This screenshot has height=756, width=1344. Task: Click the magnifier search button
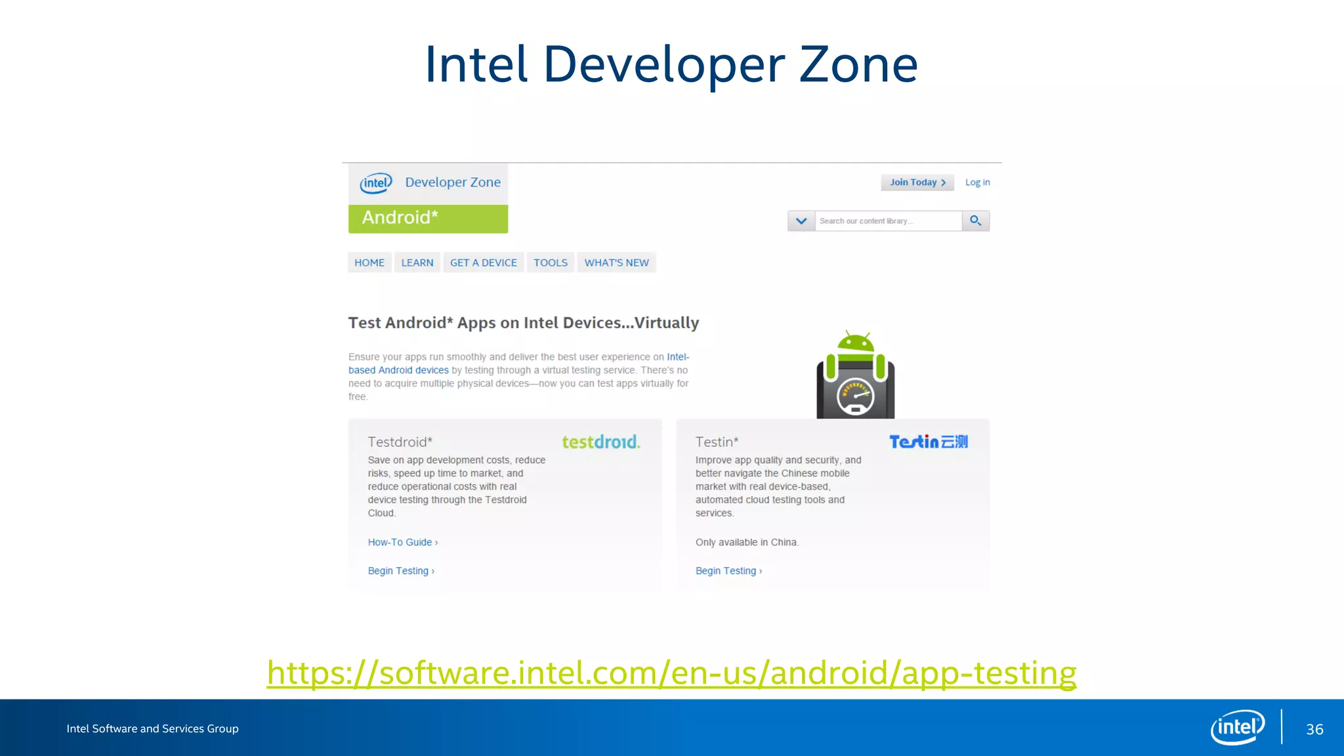(x=976, y=221)
